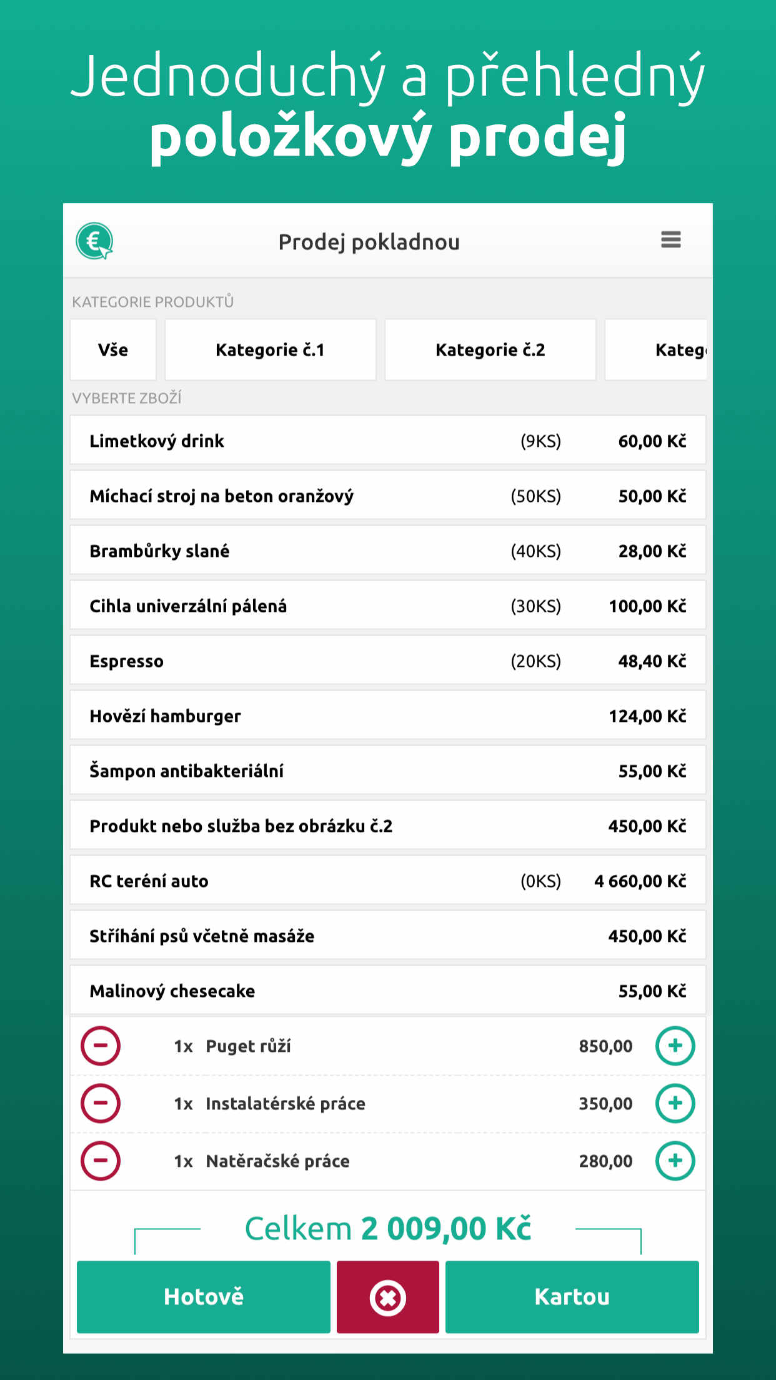Decrease Natěračské práce quantity
Image resolution: width=776 pixels, height=1380 pixels.
point(100,1161)
